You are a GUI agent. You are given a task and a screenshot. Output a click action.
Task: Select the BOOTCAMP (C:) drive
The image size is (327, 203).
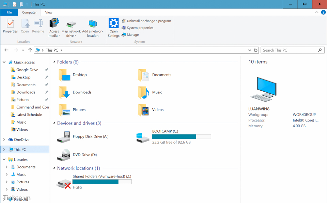tap(173, 137)
